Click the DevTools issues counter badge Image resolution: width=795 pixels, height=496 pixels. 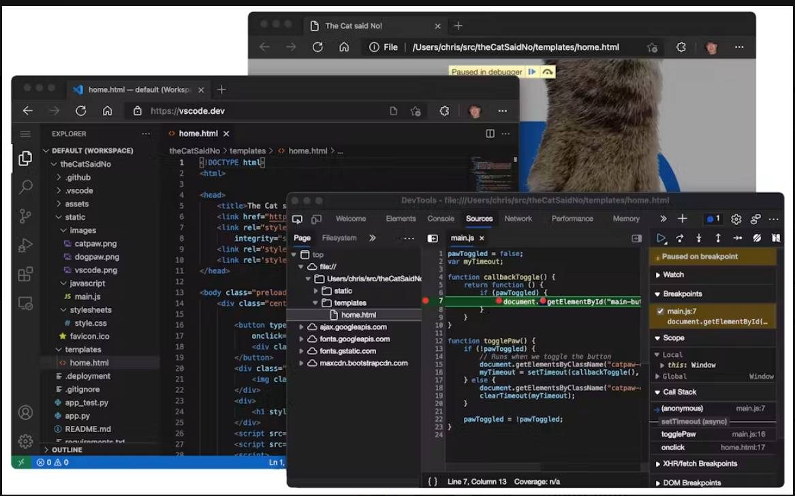point(713,219)
